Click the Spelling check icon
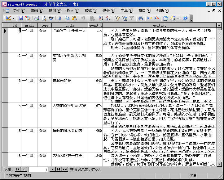 click(51, 18)
